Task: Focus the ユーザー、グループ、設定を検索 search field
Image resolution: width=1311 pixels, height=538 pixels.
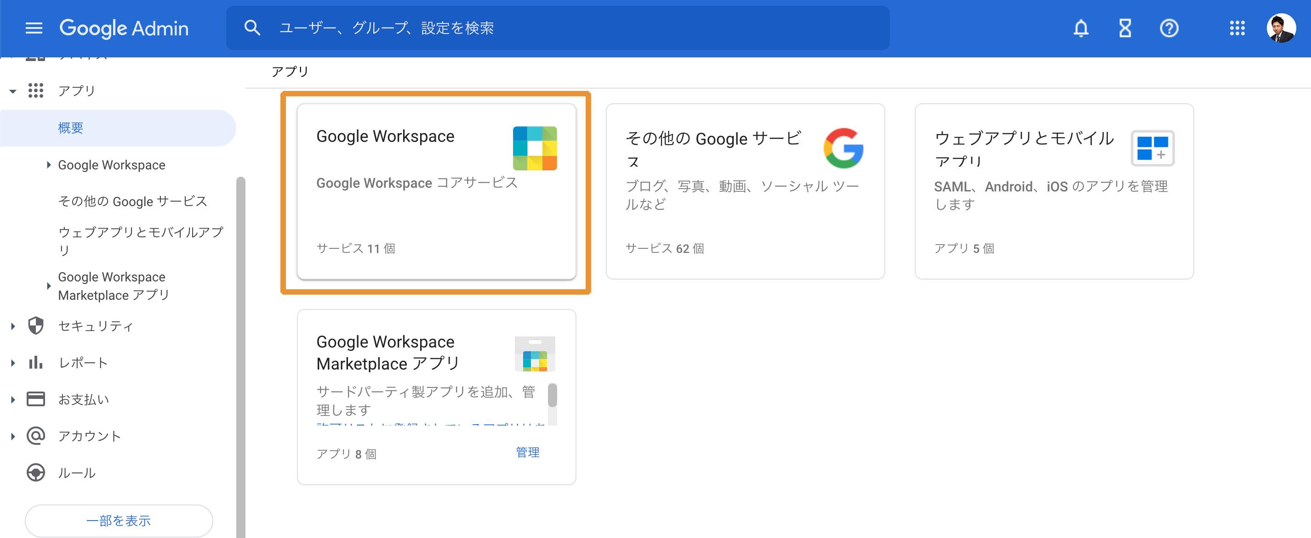Action: [558, 28]
